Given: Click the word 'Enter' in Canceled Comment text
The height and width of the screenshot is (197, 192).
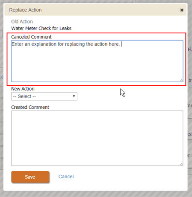Looking at the screenshot, I should pos(18,44).
